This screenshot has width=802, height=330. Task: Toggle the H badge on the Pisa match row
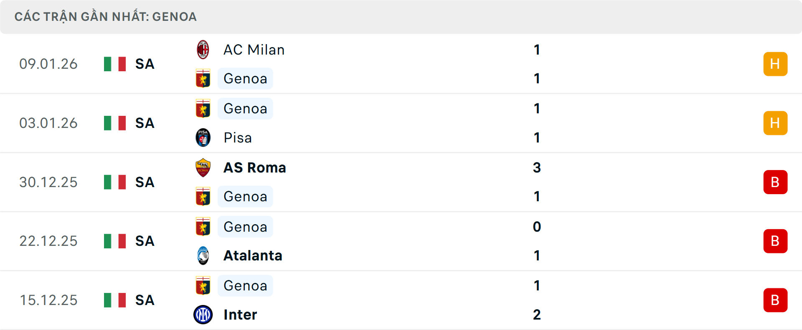point(775,122)
